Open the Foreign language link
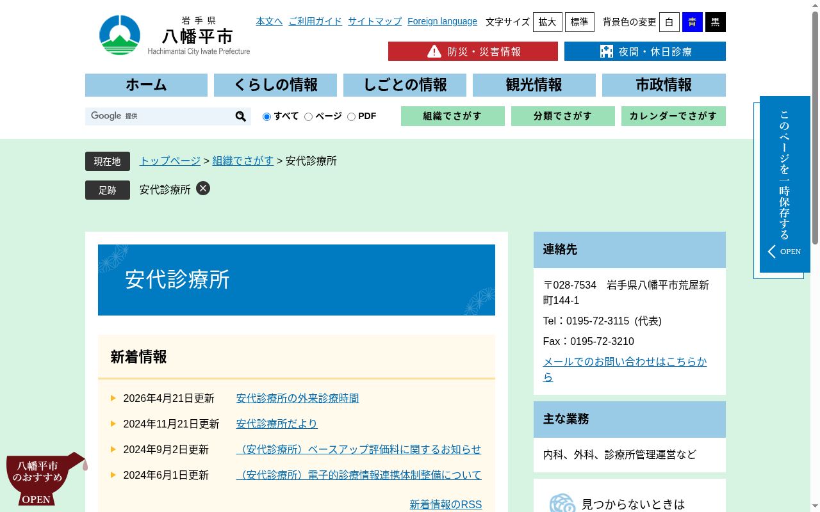 (442, 21)
